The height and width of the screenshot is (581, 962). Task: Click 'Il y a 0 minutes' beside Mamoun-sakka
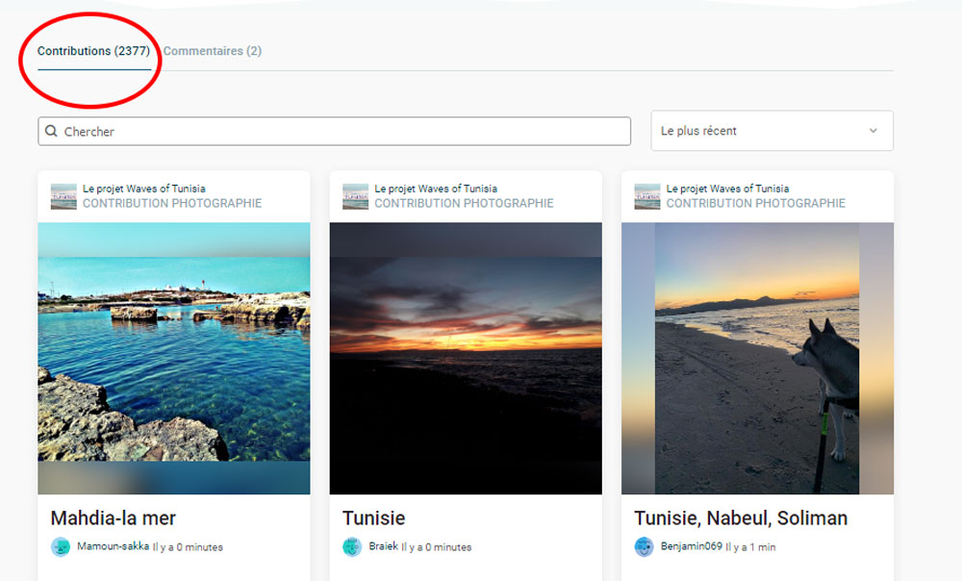(188, 547)
